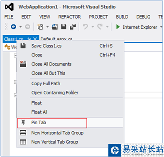This screenshot has height=157, width=164.
Task: Close the Class1.cs tab with X
Action: [35, 39]
